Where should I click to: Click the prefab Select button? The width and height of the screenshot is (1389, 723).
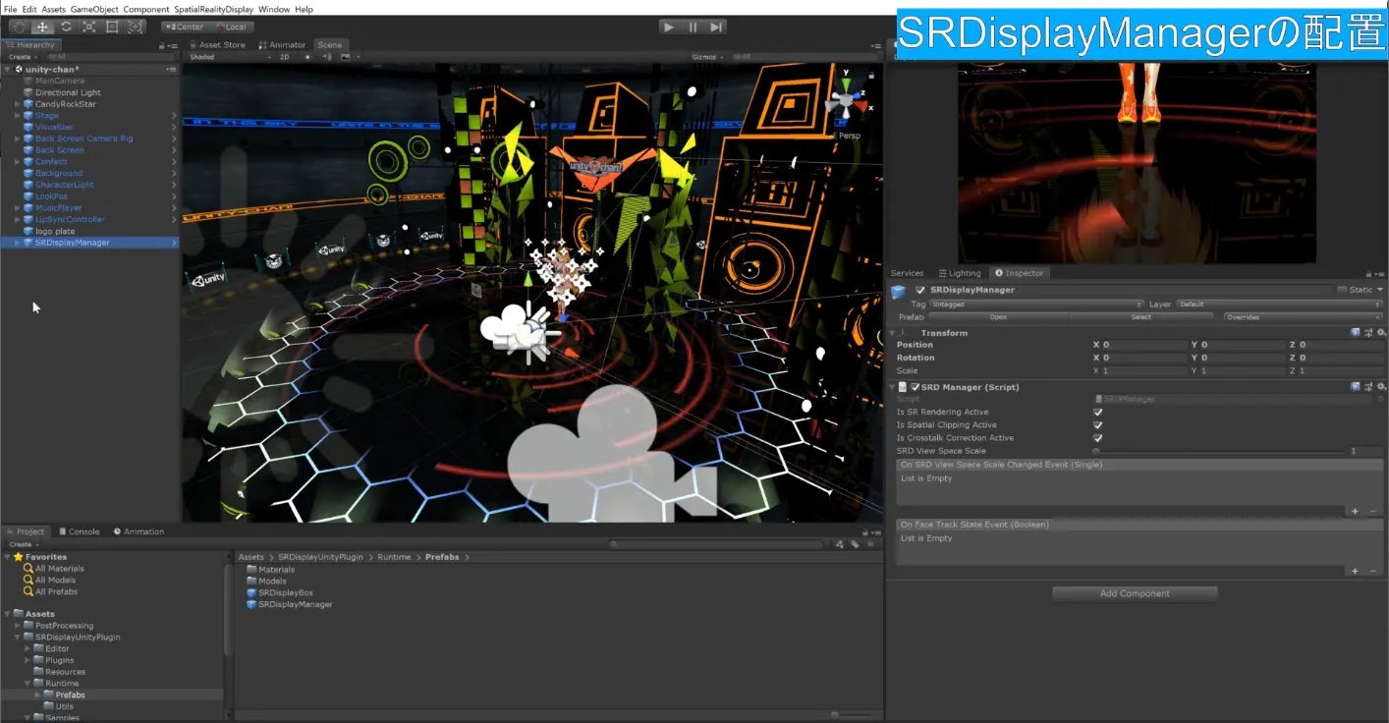[1140, 317]
